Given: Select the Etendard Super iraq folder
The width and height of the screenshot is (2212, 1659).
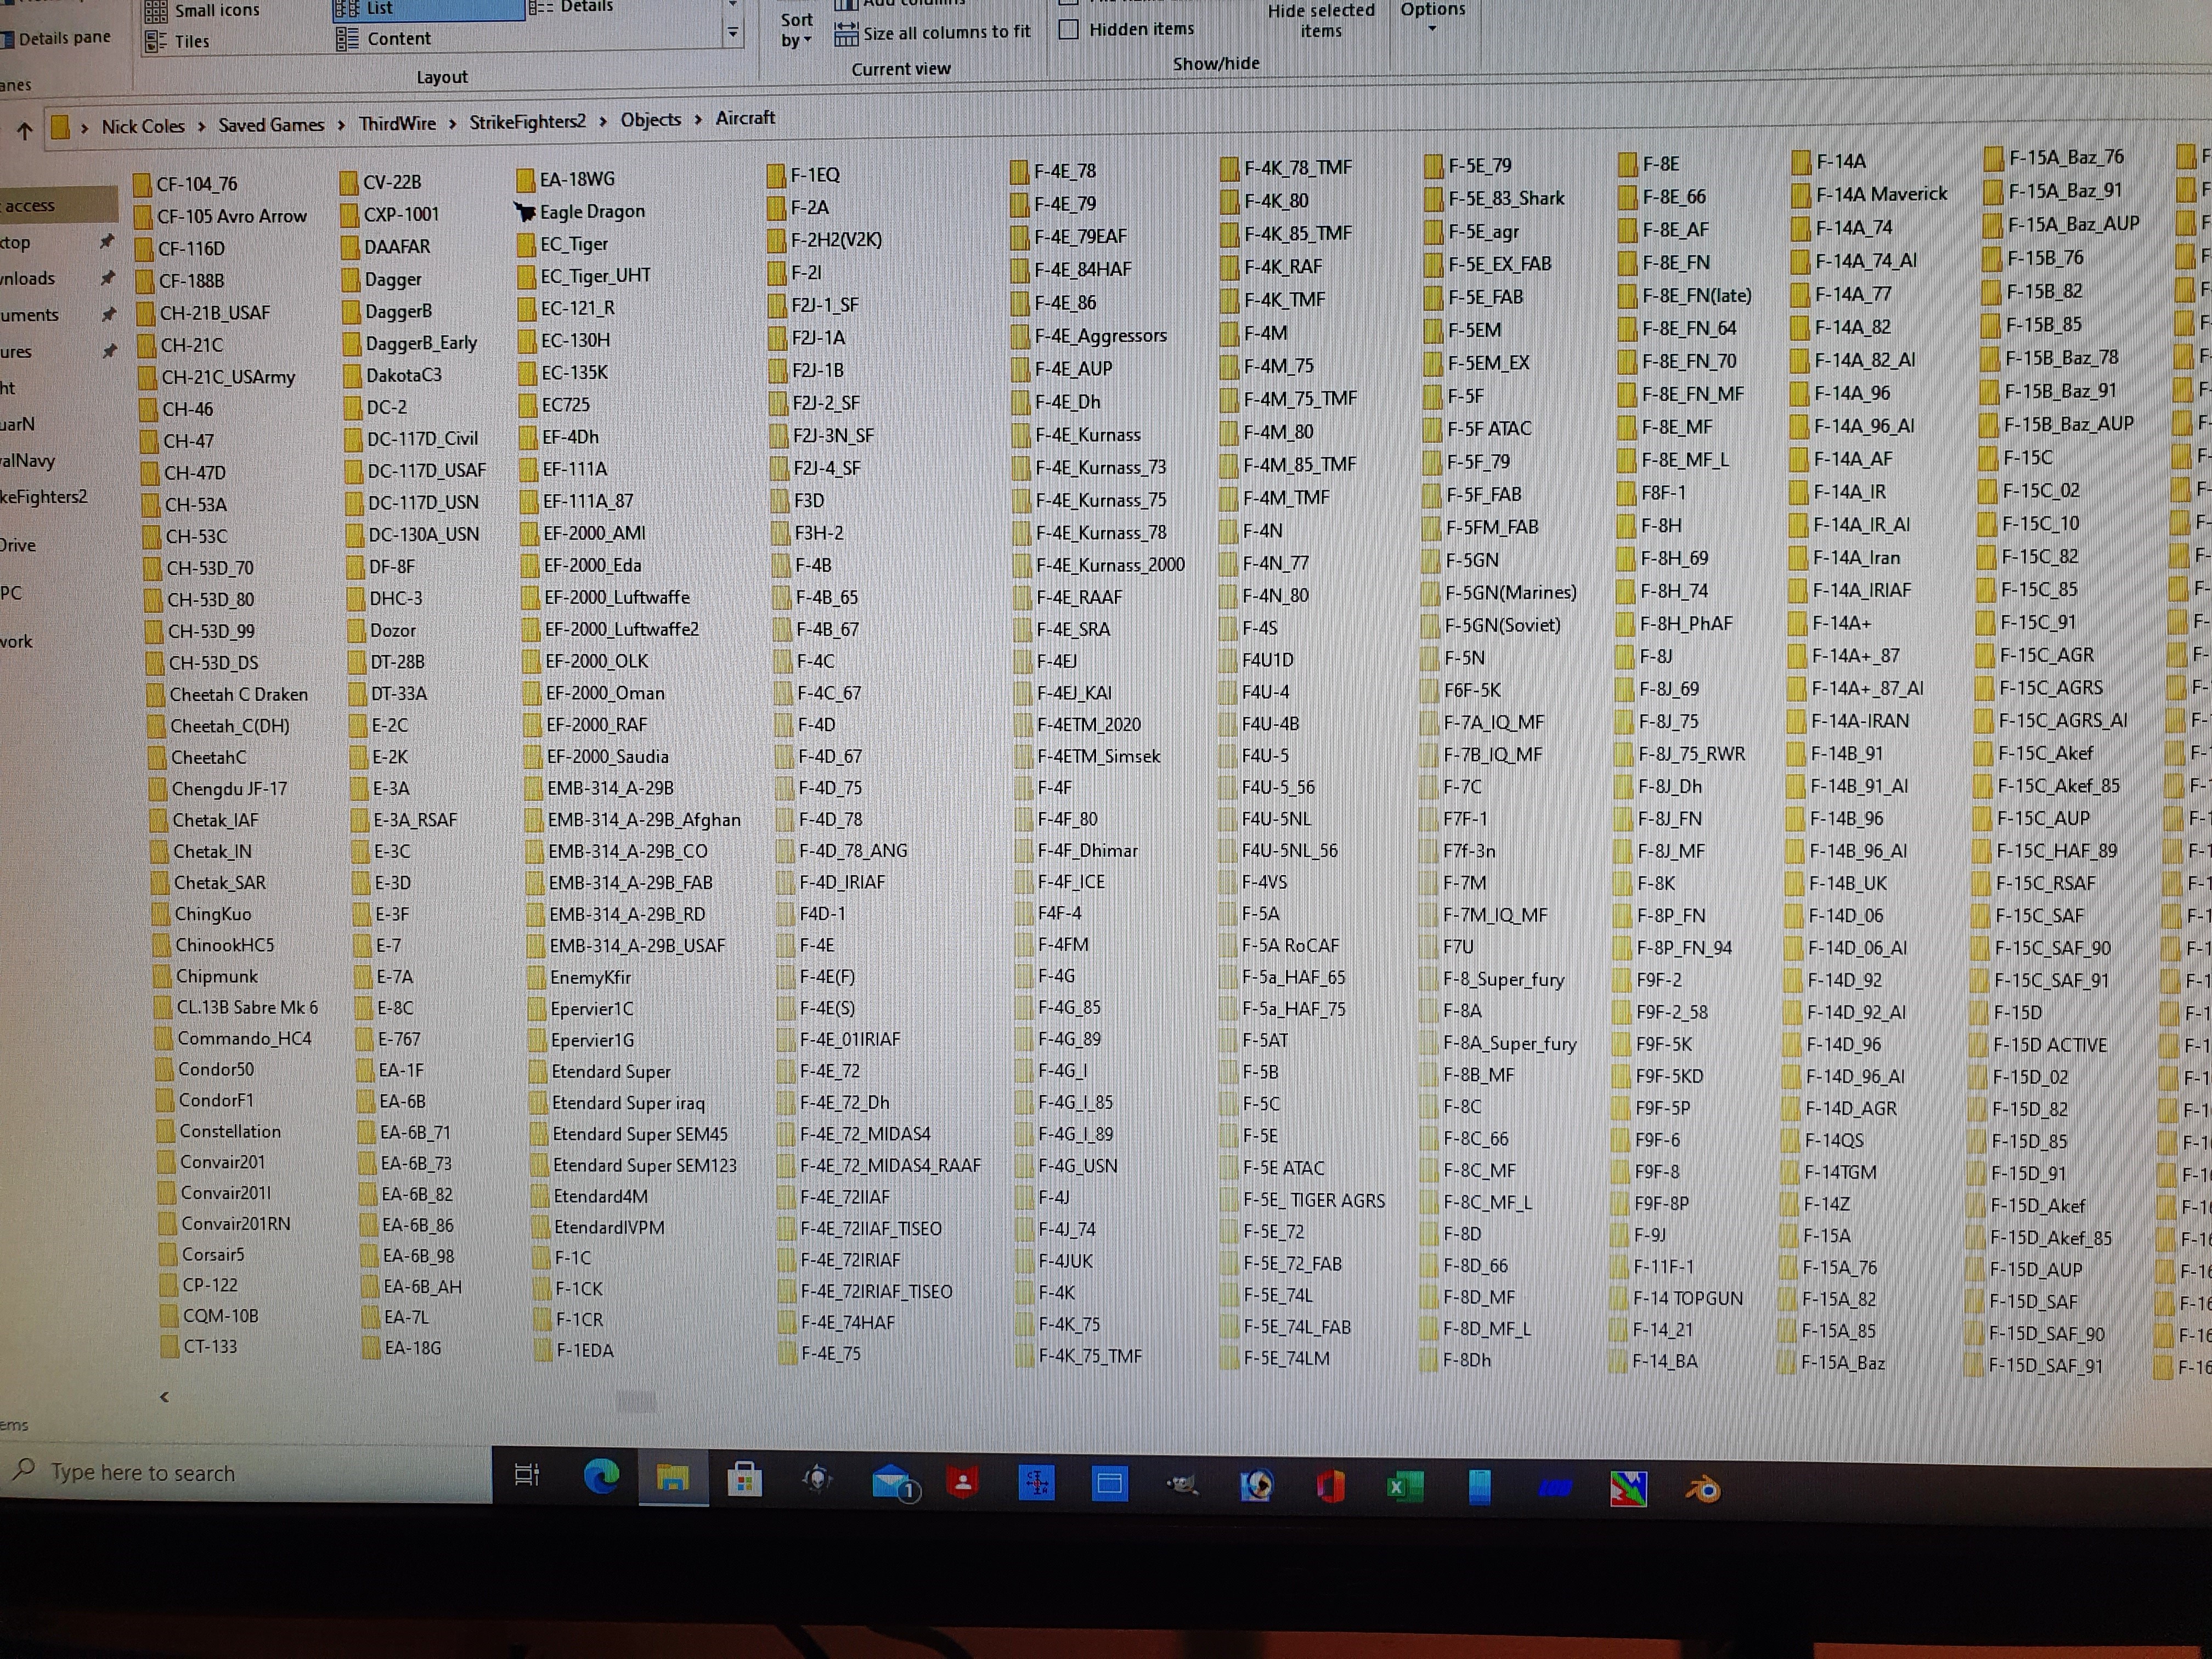Looking at the screenshot, I should [x=617, y=1103].
